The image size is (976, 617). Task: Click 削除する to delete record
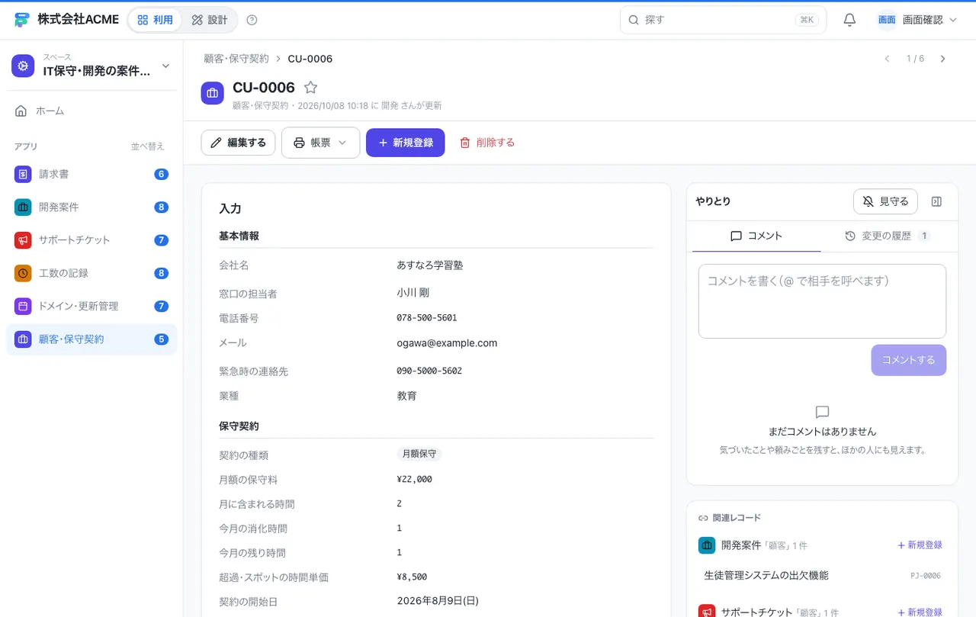[x=487, y=143]
